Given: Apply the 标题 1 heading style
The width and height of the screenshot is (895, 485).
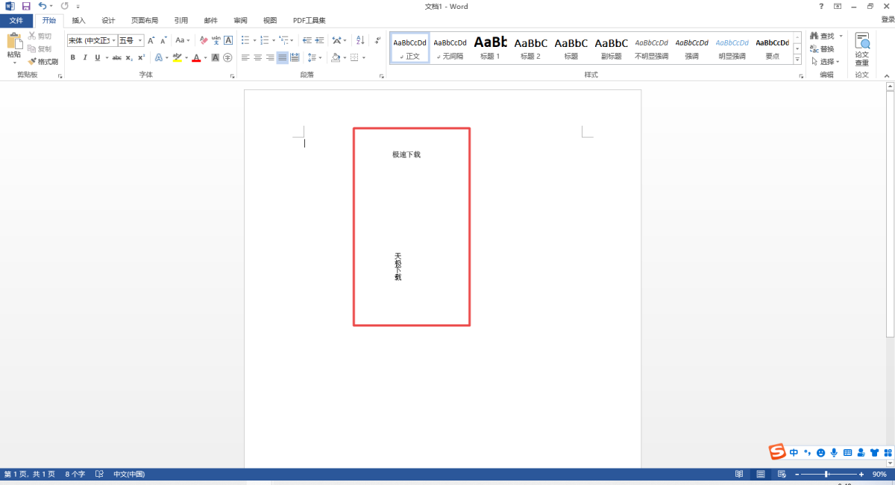Looking at the screenshot, I should [x=490, y=48].
